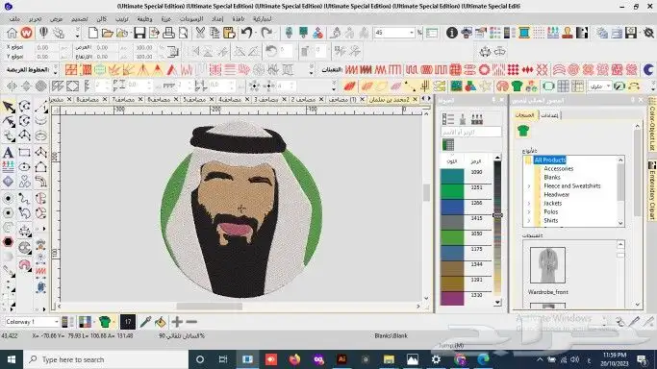Undo the last action
The image size is (657, 369).
[x=247, y=33]
